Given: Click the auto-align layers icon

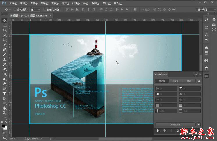Looking at the screenshot, I should click(x=135, y=10).
